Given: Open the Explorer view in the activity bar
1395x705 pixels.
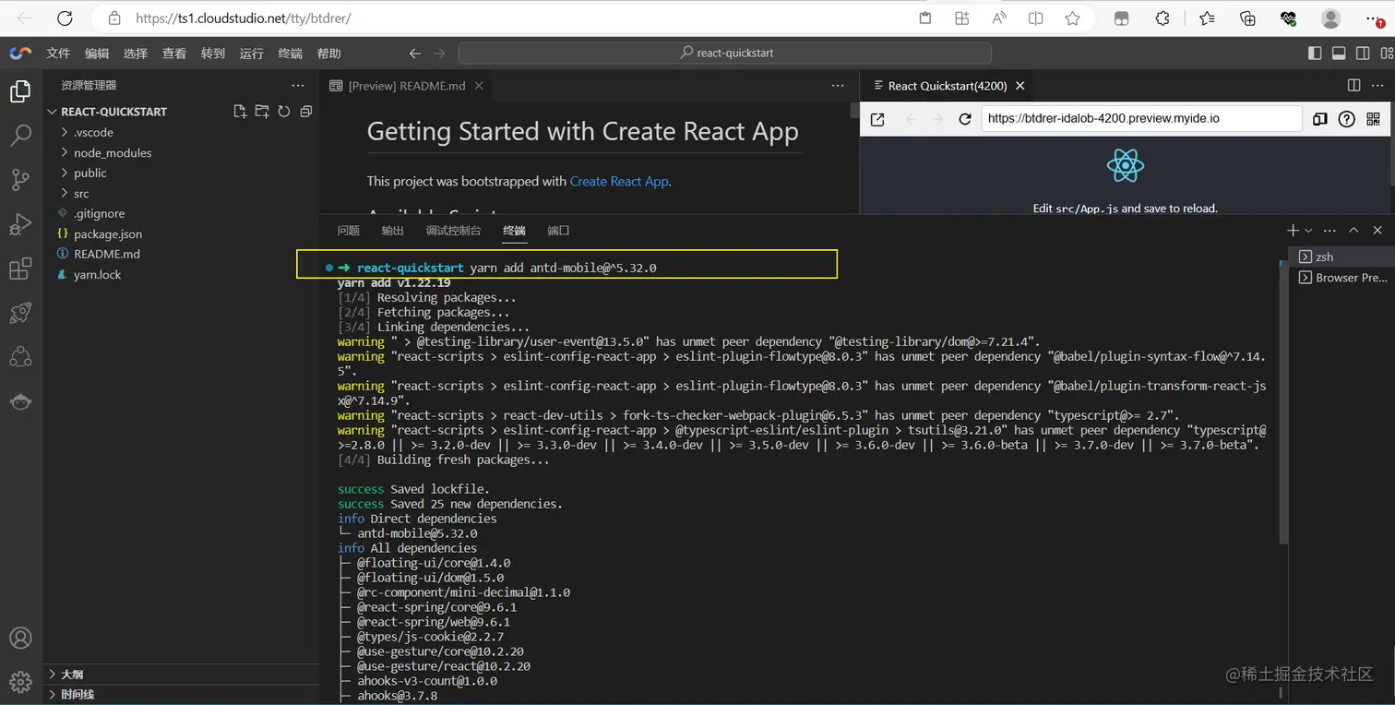Looking at the screenshot, I should point(20,90).
